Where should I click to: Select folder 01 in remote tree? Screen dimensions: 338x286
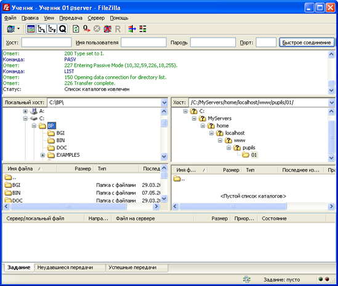(254, 155)
